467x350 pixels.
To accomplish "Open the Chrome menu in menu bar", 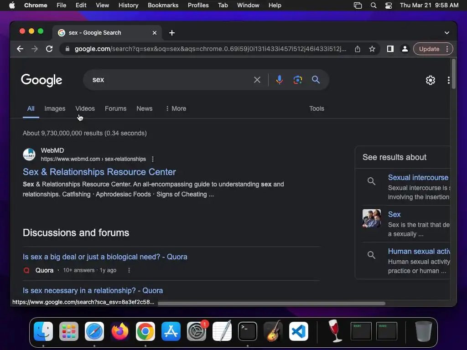I will coord(36,5).
